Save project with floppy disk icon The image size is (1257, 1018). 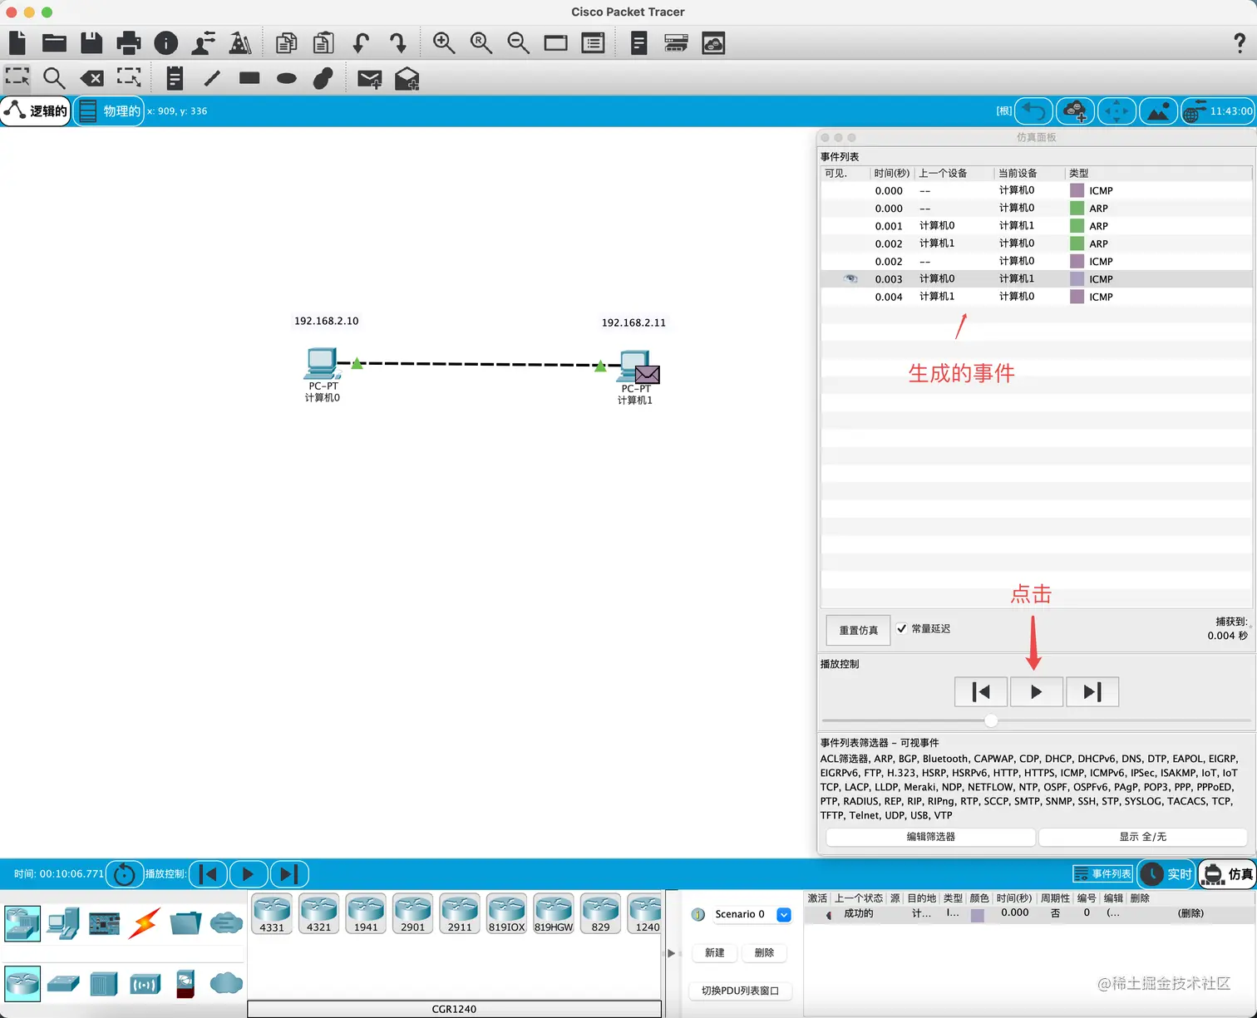(91, 42)
